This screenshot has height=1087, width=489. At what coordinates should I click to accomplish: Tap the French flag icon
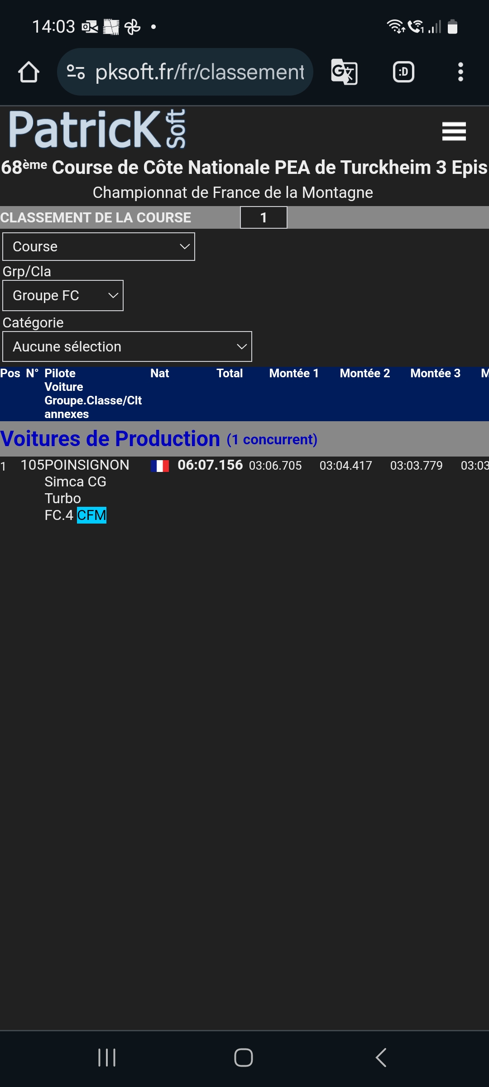pyautogui.click(x=160, y=466)
